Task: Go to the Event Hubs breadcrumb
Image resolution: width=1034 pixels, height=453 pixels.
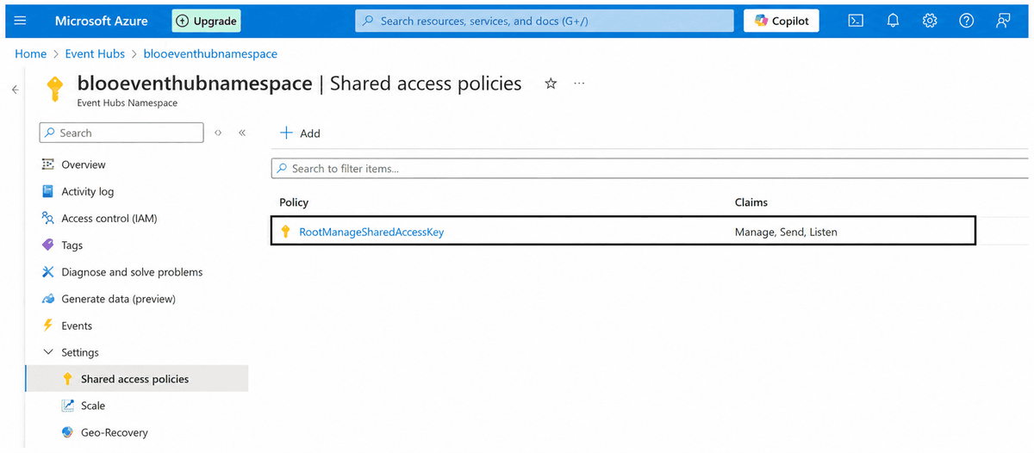Action: pos(96,53)
